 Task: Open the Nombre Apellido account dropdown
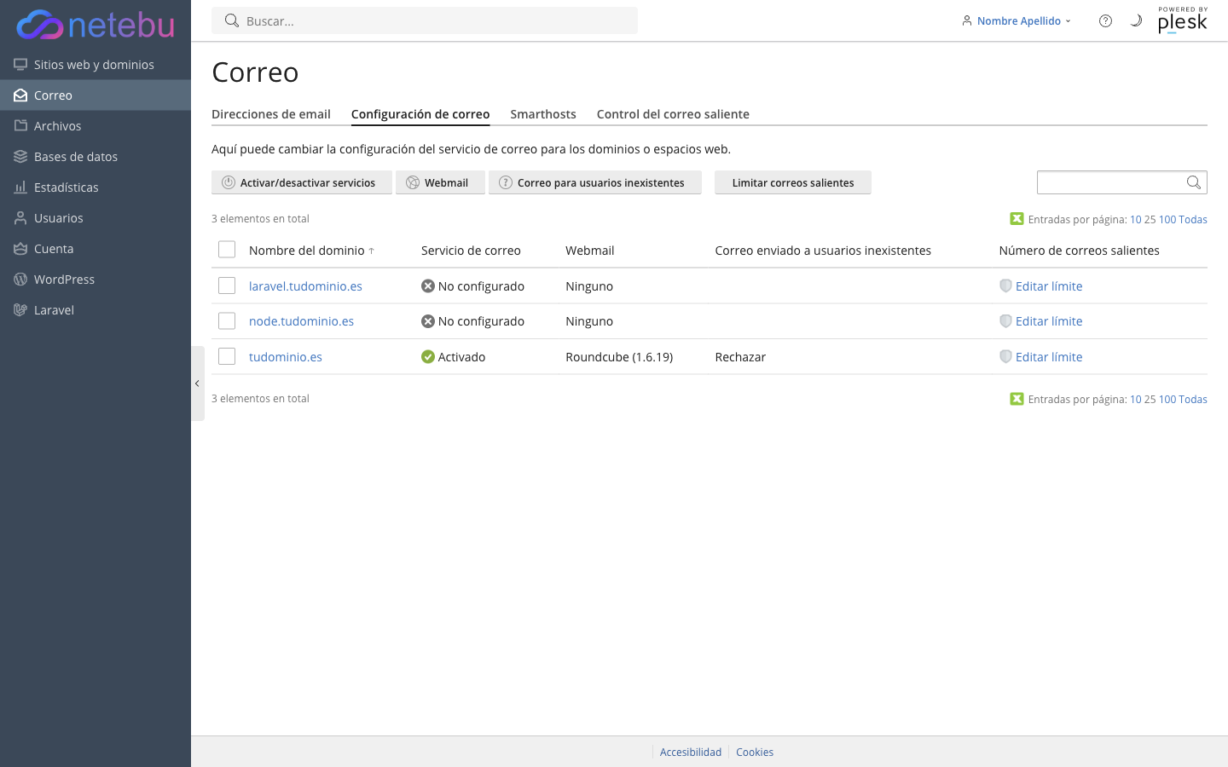click(x=1017, y=20)
